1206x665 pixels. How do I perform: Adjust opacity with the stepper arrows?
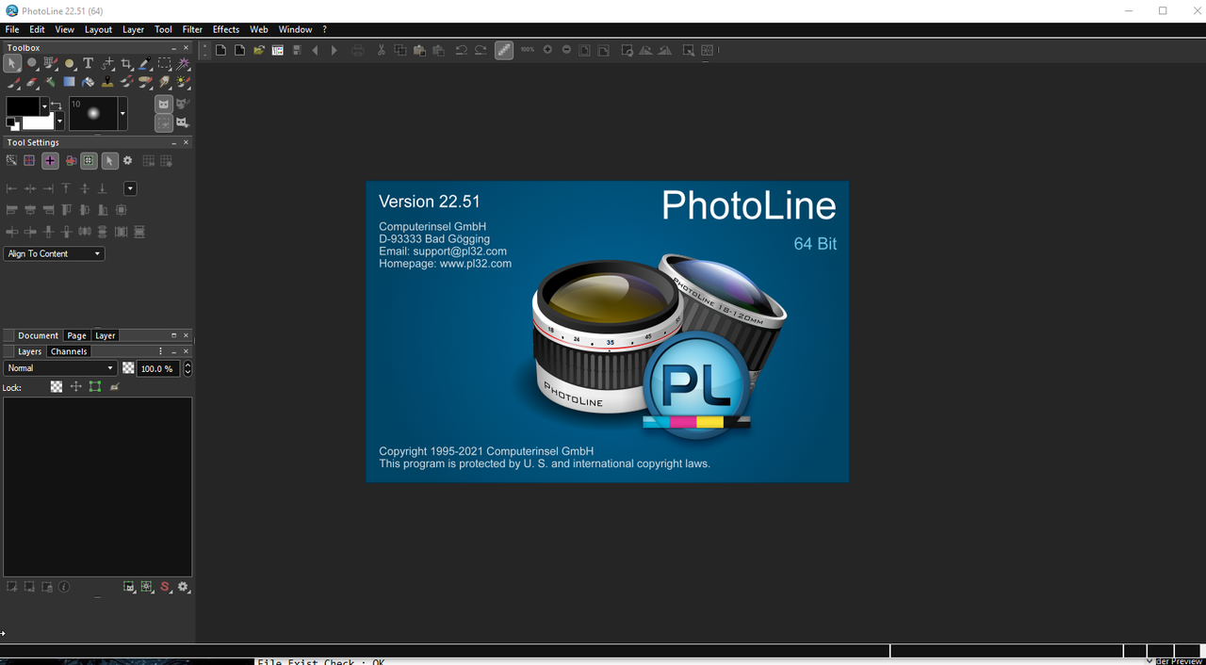(x=187, y=368)
